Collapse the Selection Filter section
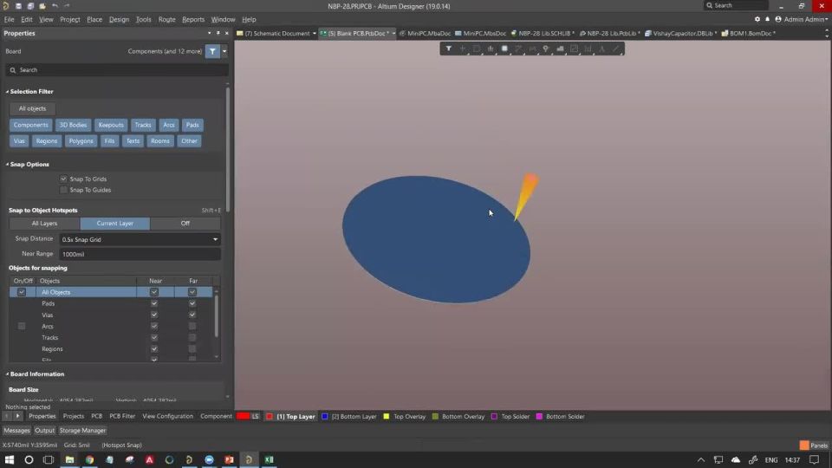The image size is (832, 468). [8, 92]
